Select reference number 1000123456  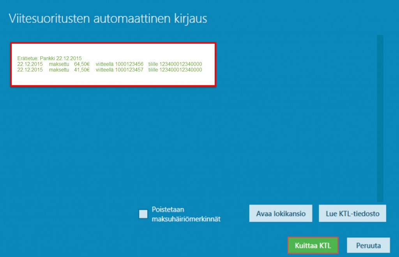point(129,64)
